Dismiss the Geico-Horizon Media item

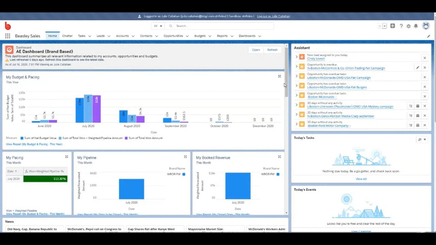425,116
